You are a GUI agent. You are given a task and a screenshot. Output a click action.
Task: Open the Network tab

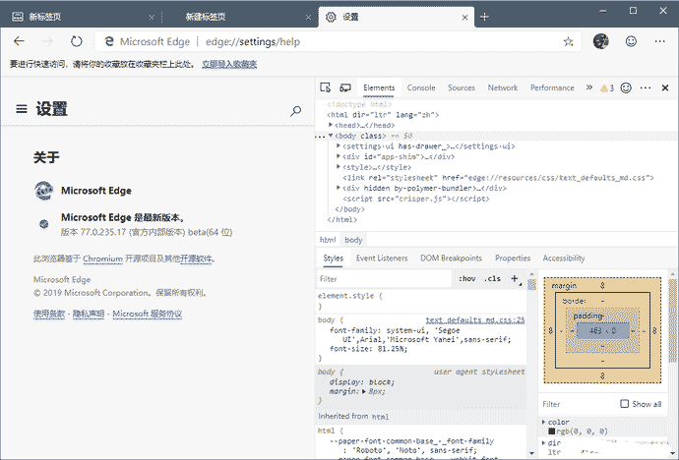click(502, 87)
